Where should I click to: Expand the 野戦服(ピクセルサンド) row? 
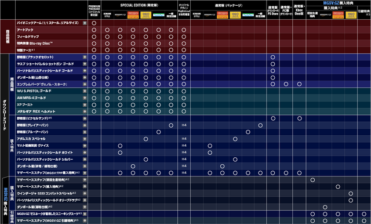(85, 118)
